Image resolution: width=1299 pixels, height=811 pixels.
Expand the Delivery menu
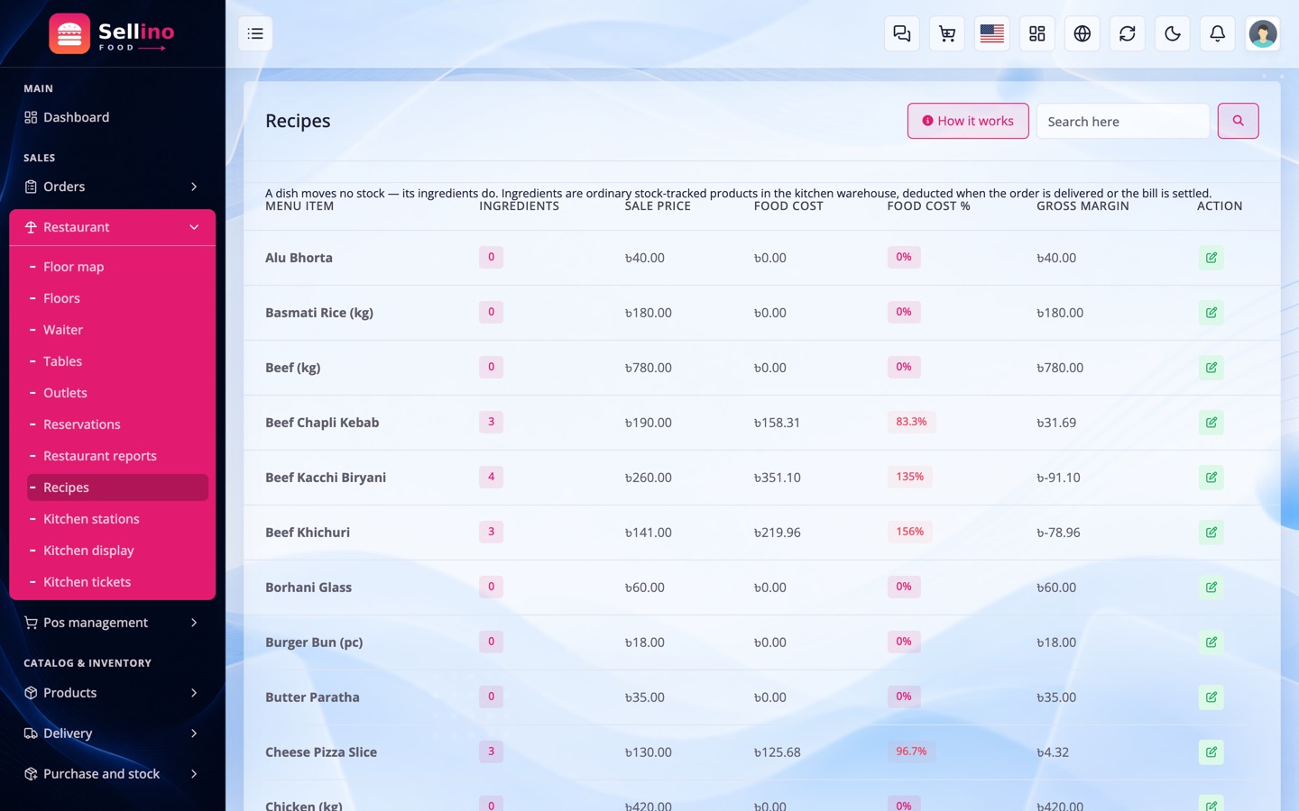pos(113,734)
